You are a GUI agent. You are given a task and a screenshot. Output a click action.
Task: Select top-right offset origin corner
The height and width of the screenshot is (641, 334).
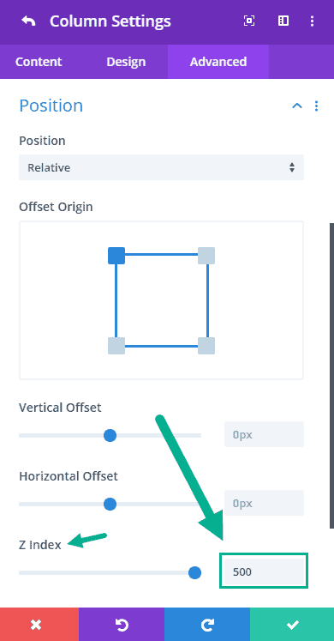(x=206, y=256)
